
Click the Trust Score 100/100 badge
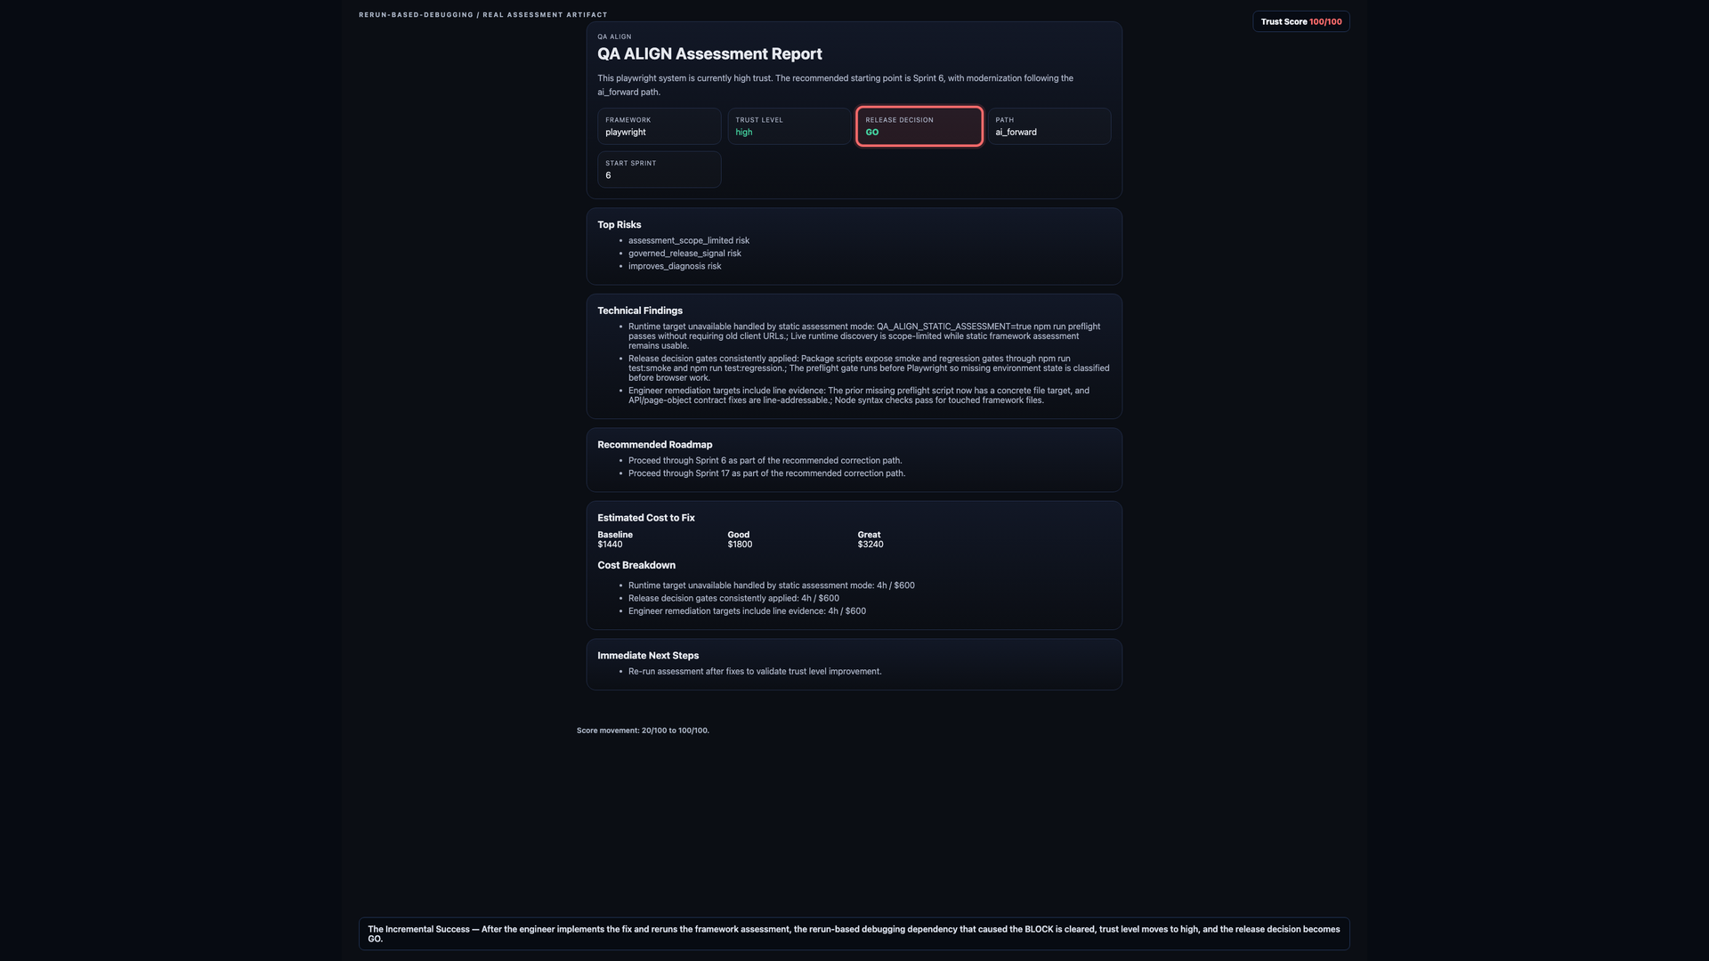(1300, 21)
